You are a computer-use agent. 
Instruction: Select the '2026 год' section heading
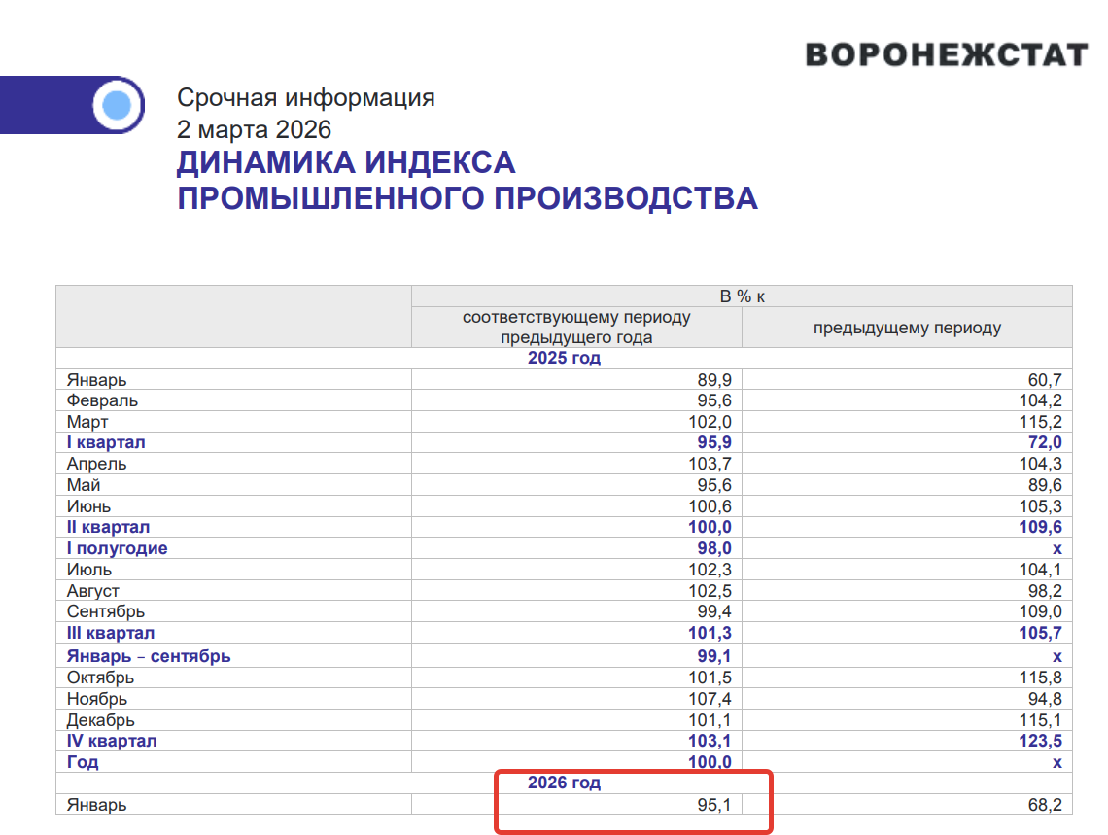pos(564,783)
